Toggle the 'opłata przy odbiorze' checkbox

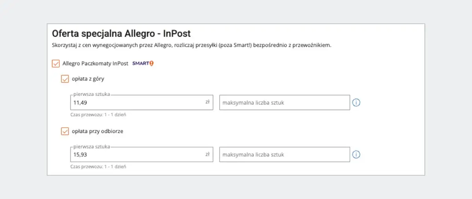click(x=65, y=131)
